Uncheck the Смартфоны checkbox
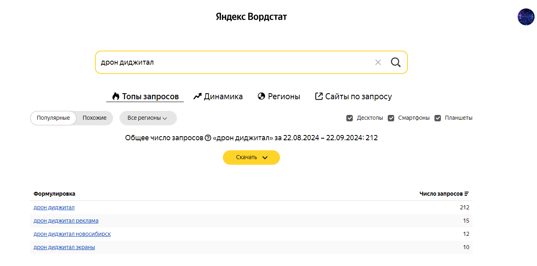This screenshot has width=537, height=266. click(391, 118)
